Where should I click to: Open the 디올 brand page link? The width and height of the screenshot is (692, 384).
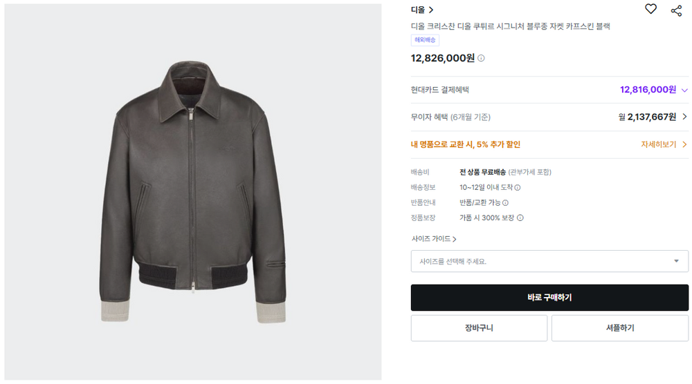[422, 10]
